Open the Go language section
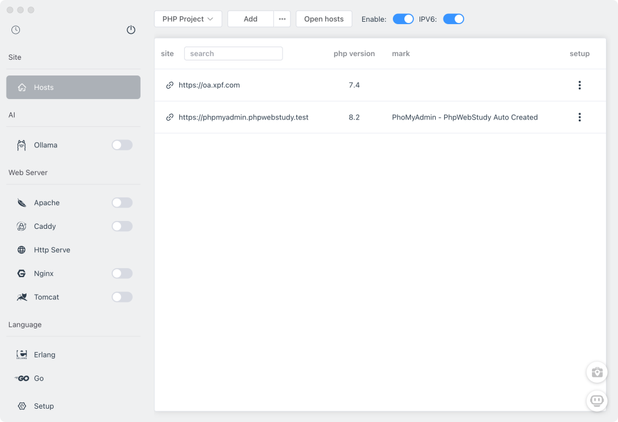The height and width of the screenshot is (422, 618). (39, 379)
